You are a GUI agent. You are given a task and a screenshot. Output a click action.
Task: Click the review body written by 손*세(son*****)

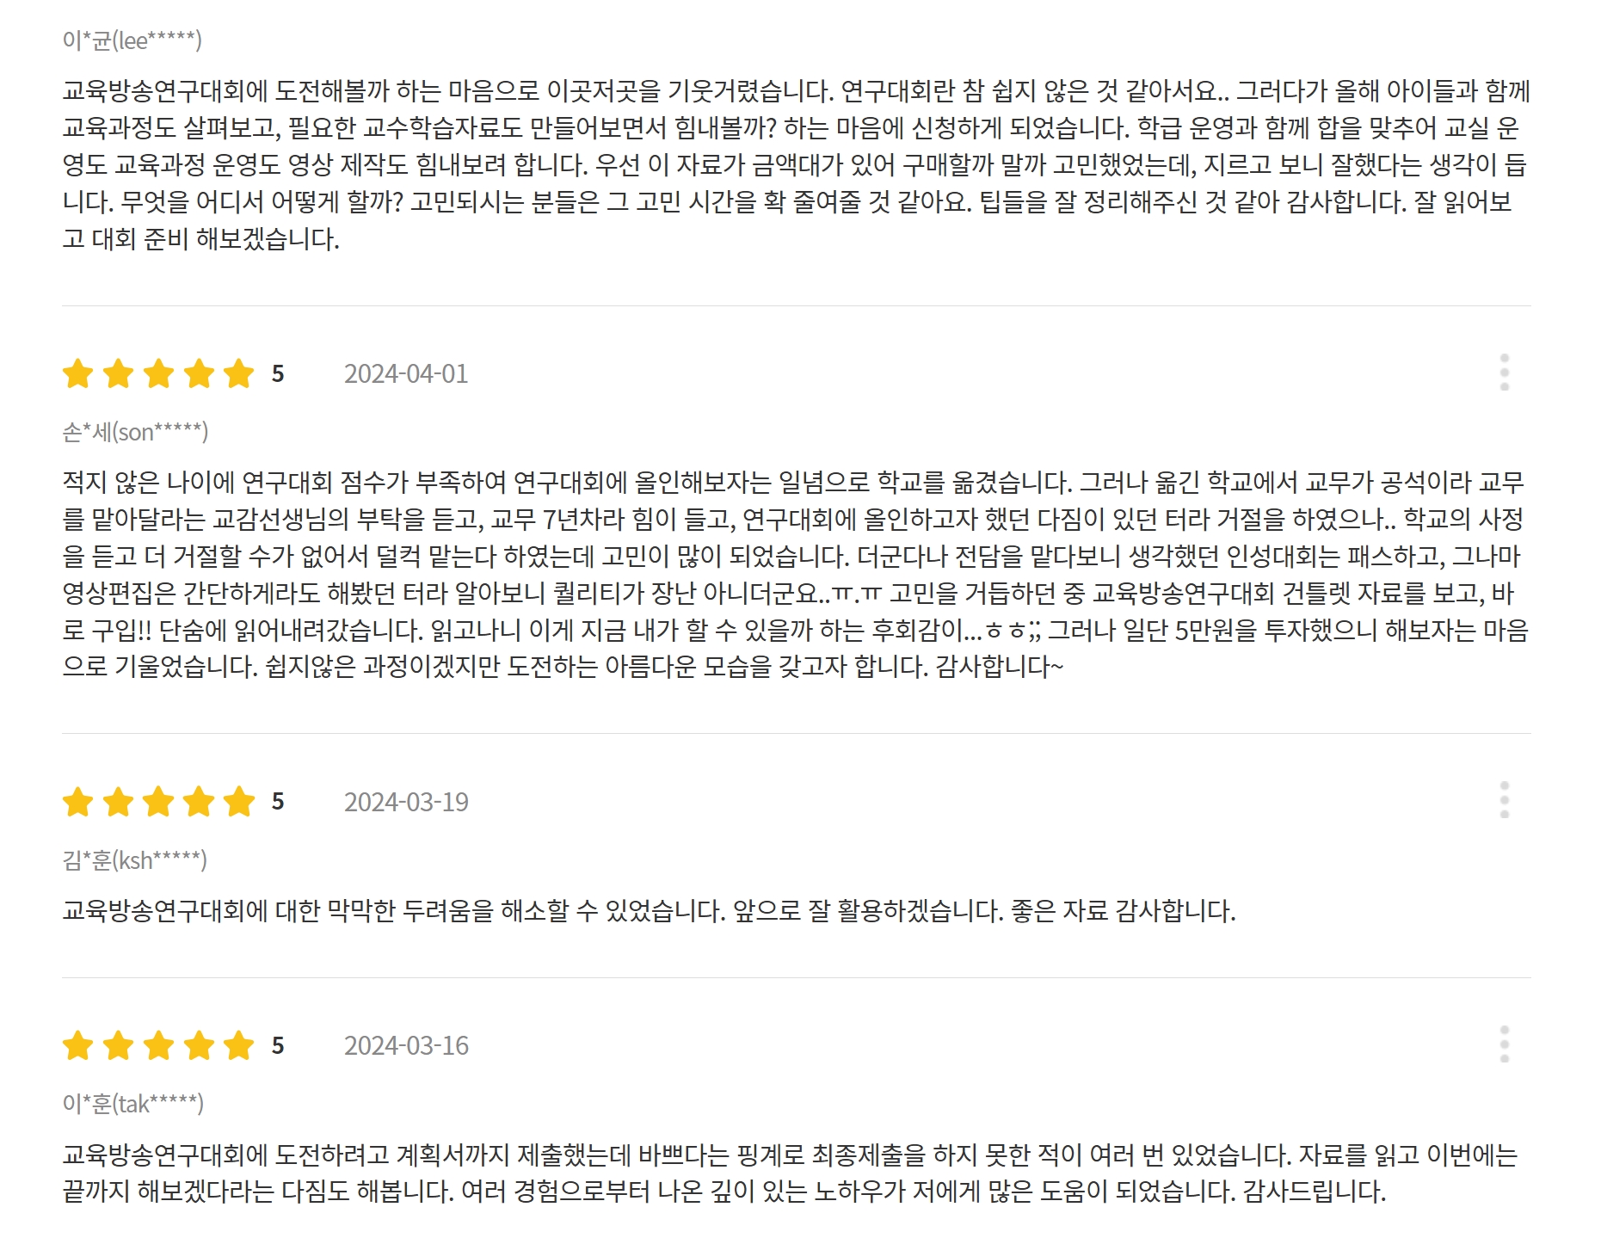point(793,574)
